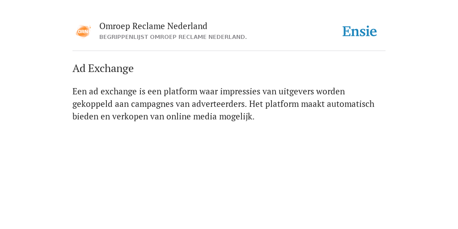The height and width of the screenshot is (229, 458).
Task: Click the word 'worden' ending the first line
Action: pyautogui.click(x=331, y=91)
